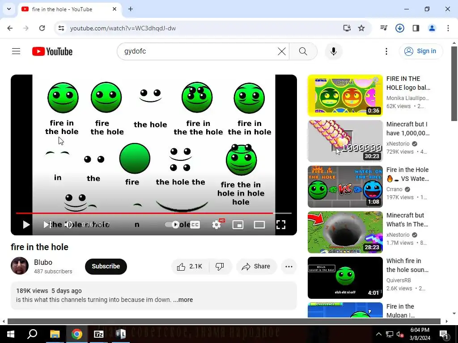Viewport: 458px width, 343px height.
Task: Open File Explorer from taskbar
Action: point(55,334)
